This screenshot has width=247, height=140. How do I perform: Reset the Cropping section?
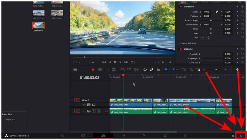click(243, 49)
